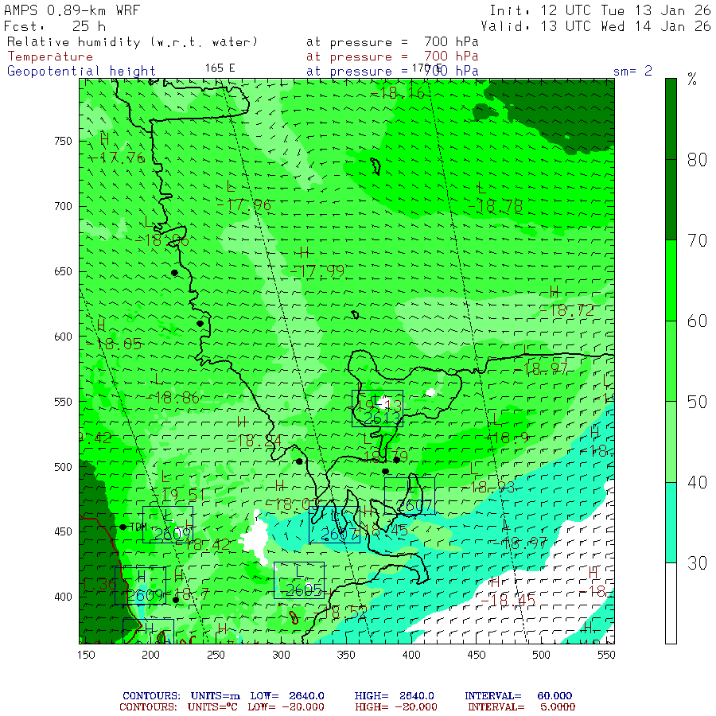Click the 'Init: 12 UTC Tue 13 Jan 26' line
Screen dimensions: 716x716
point(600,10)
